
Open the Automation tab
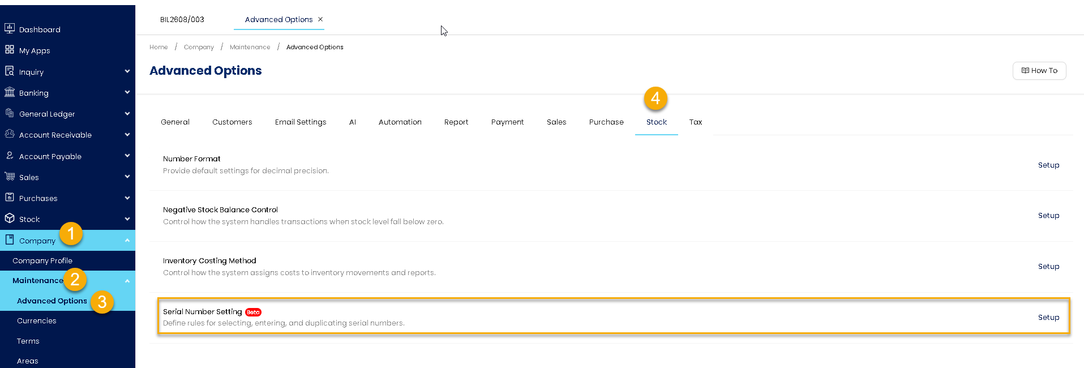tap(400, 122)
